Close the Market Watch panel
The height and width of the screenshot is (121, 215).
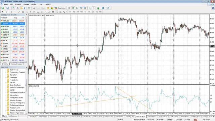(26, 15)
